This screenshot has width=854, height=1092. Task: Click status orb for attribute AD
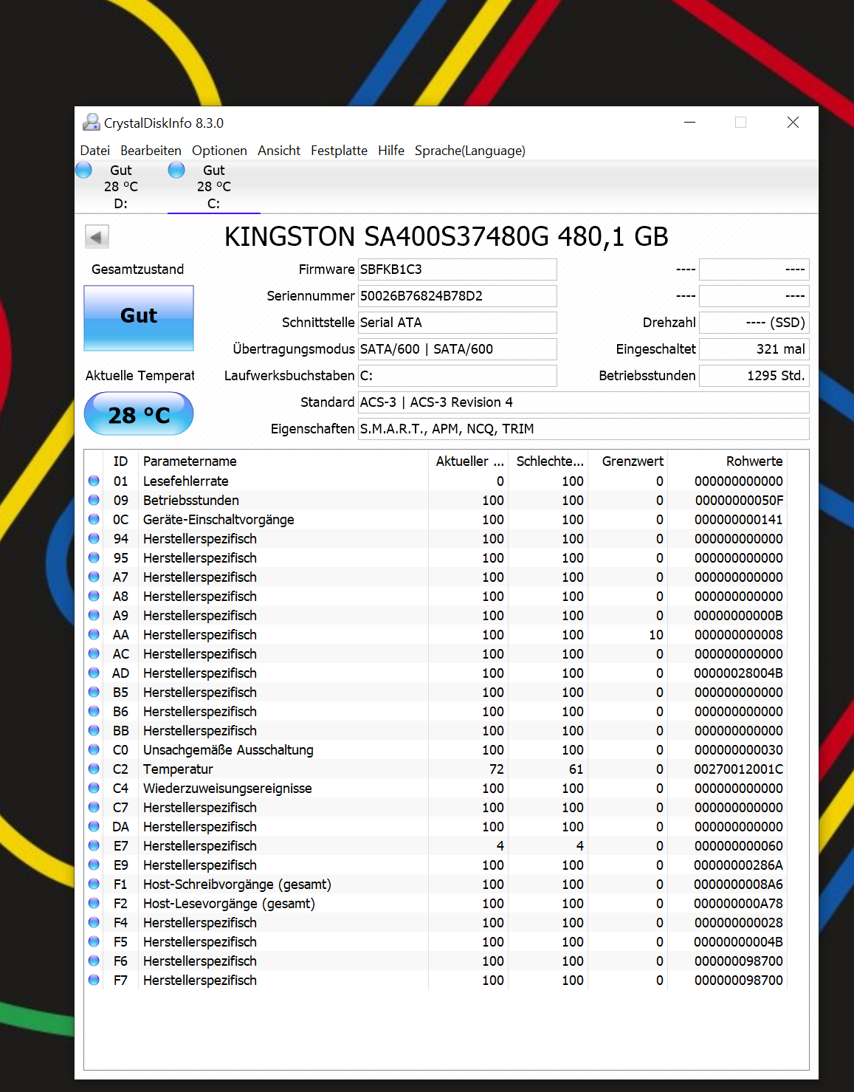(x=94, y=673)
